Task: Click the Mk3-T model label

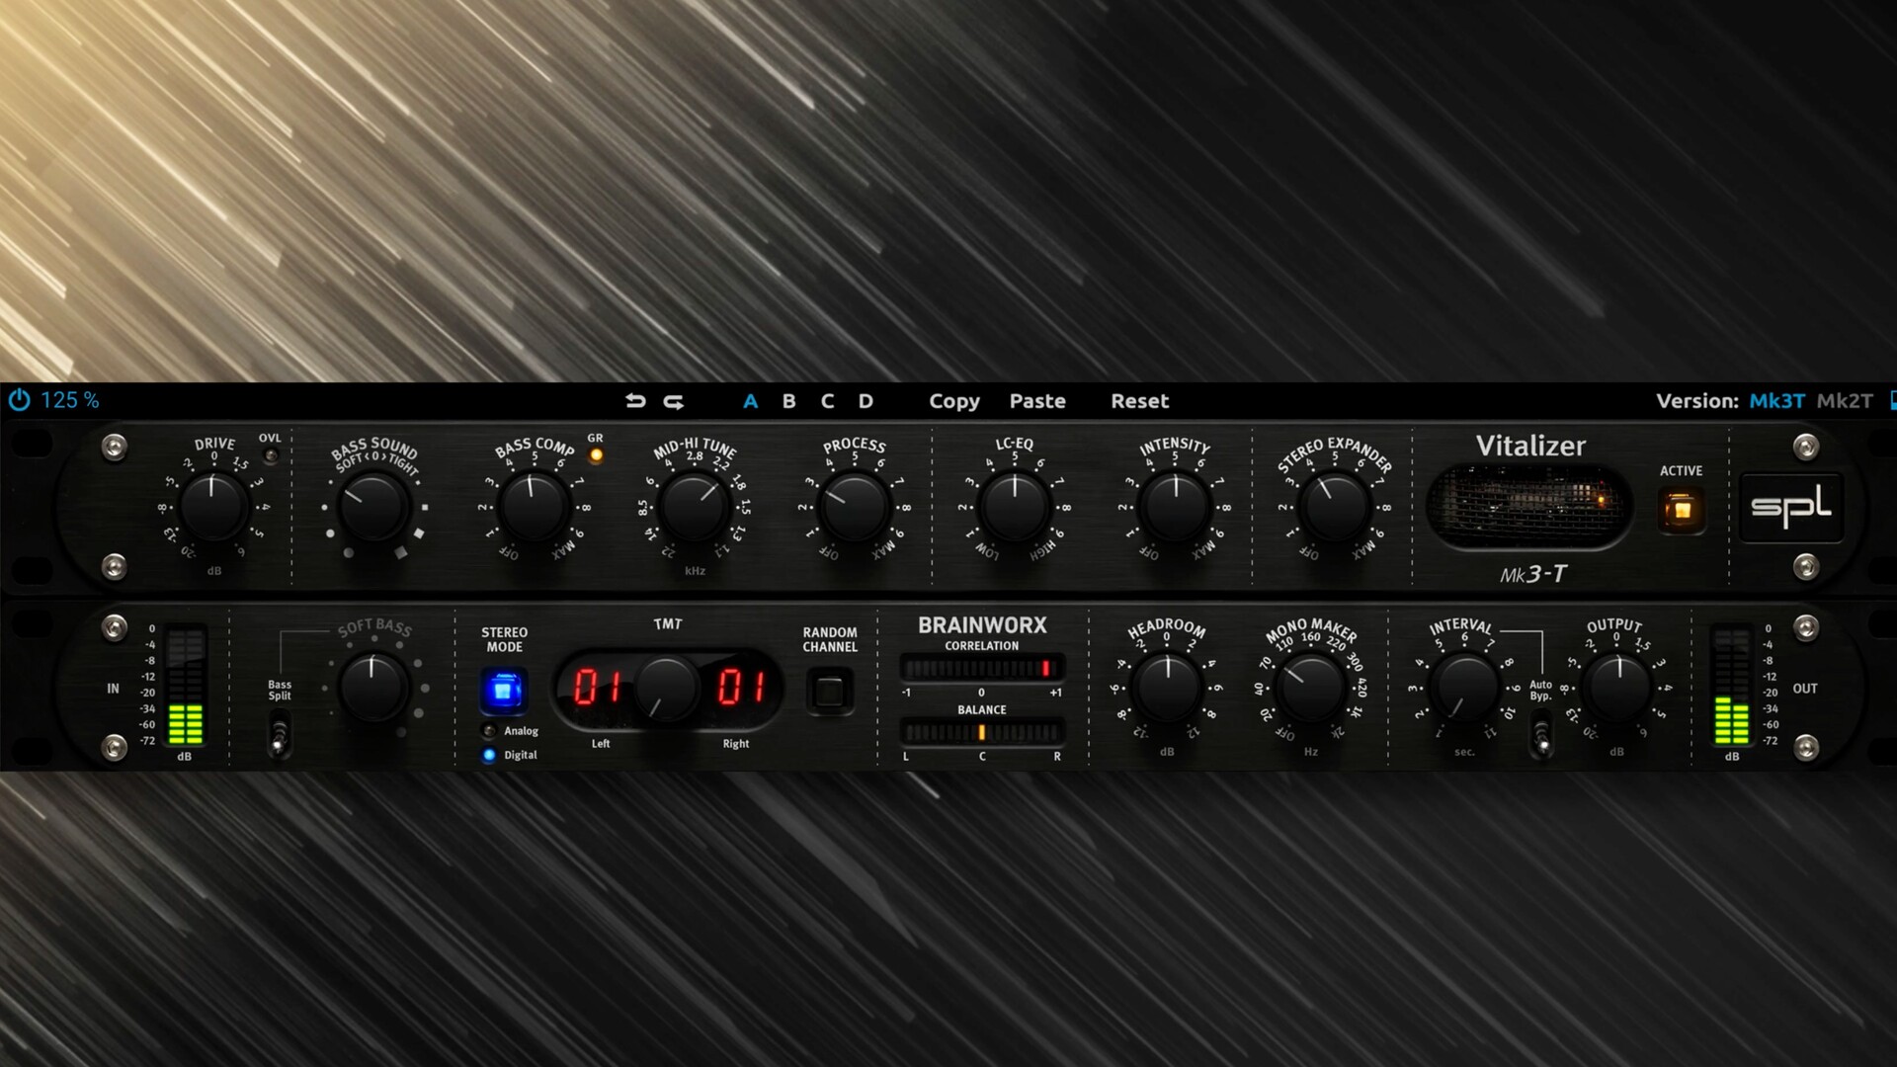Action: click(1532, 574)
